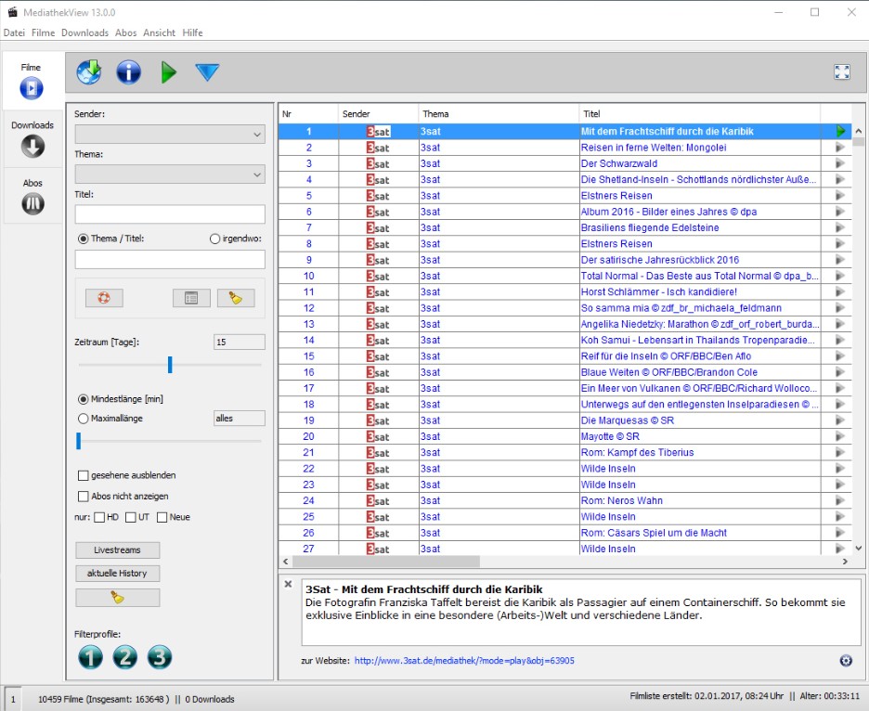Play 'Der Schwarzwald' via its row arrow

(840, 163)
